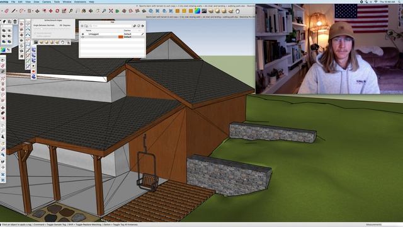Open the Extensions menu
Screen dimensions: 403x227
pos(80,2)
